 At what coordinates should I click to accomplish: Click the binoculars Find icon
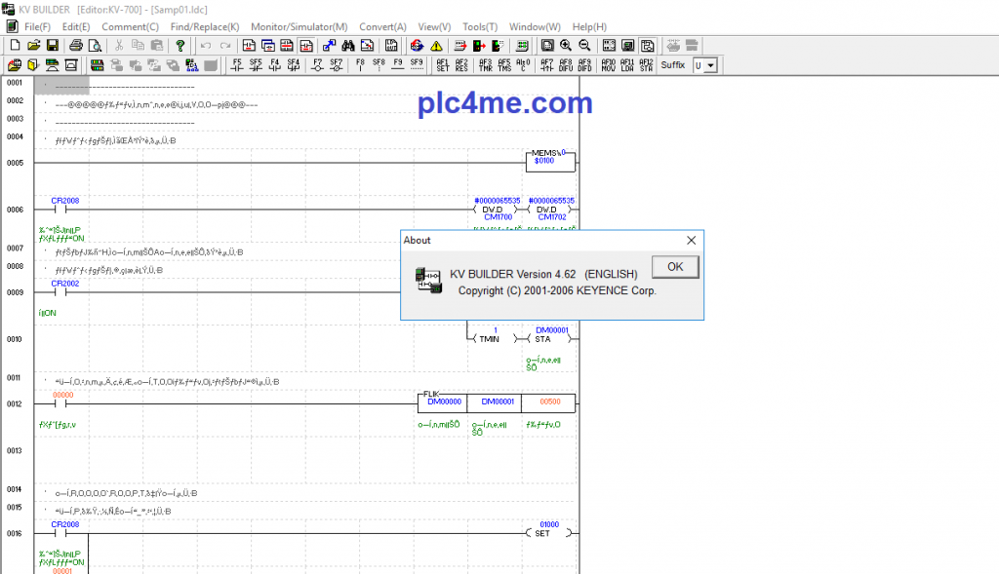click(346, 46)
